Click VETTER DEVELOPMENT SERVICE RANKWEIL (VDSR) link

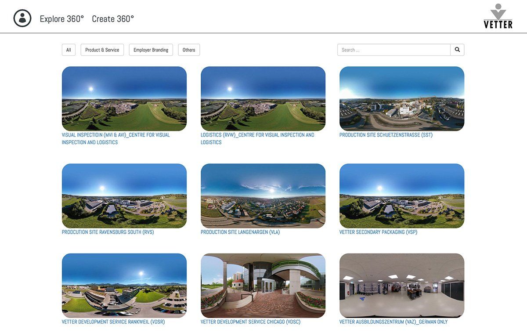113,322
